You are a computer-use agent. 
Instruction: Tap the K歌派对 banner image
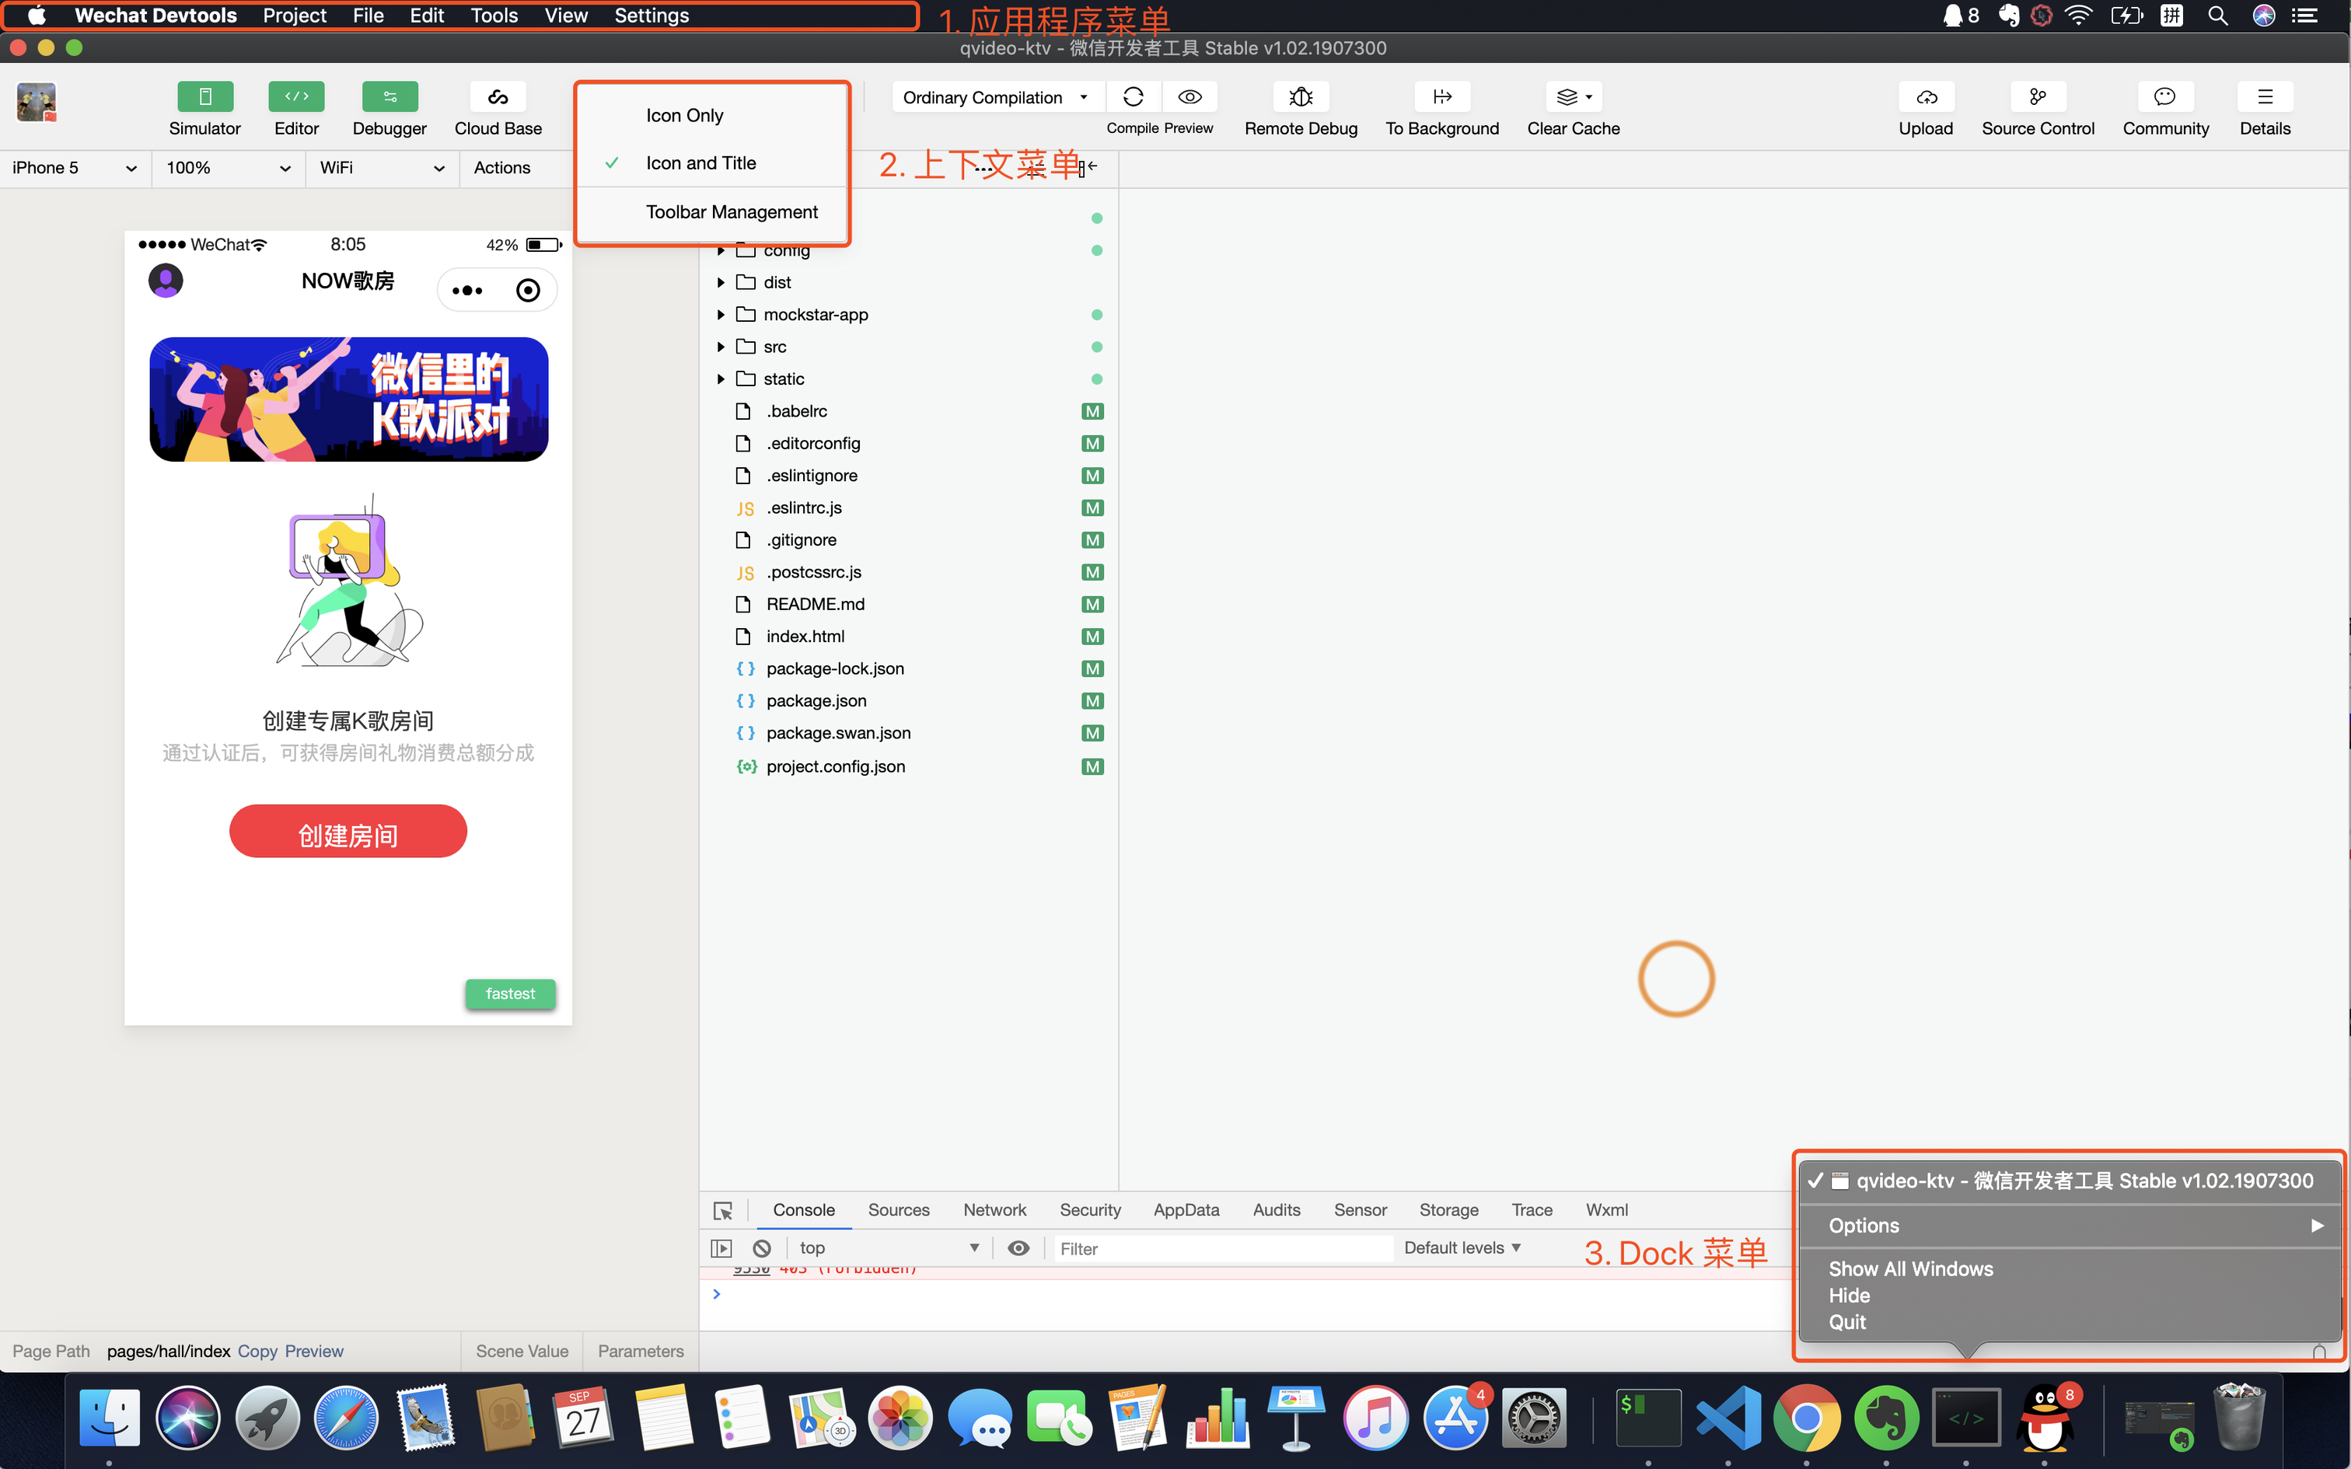point(349,400)
